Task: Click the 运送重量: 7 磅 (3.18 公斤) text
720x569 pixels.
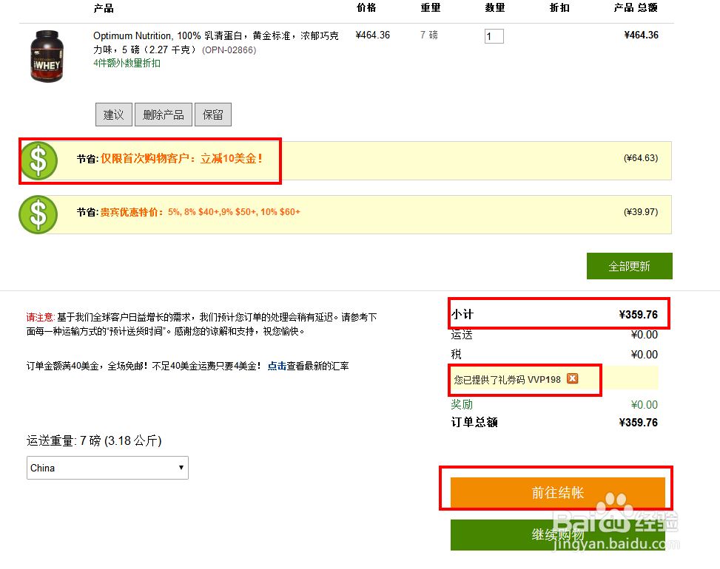Action: point(94,440)
